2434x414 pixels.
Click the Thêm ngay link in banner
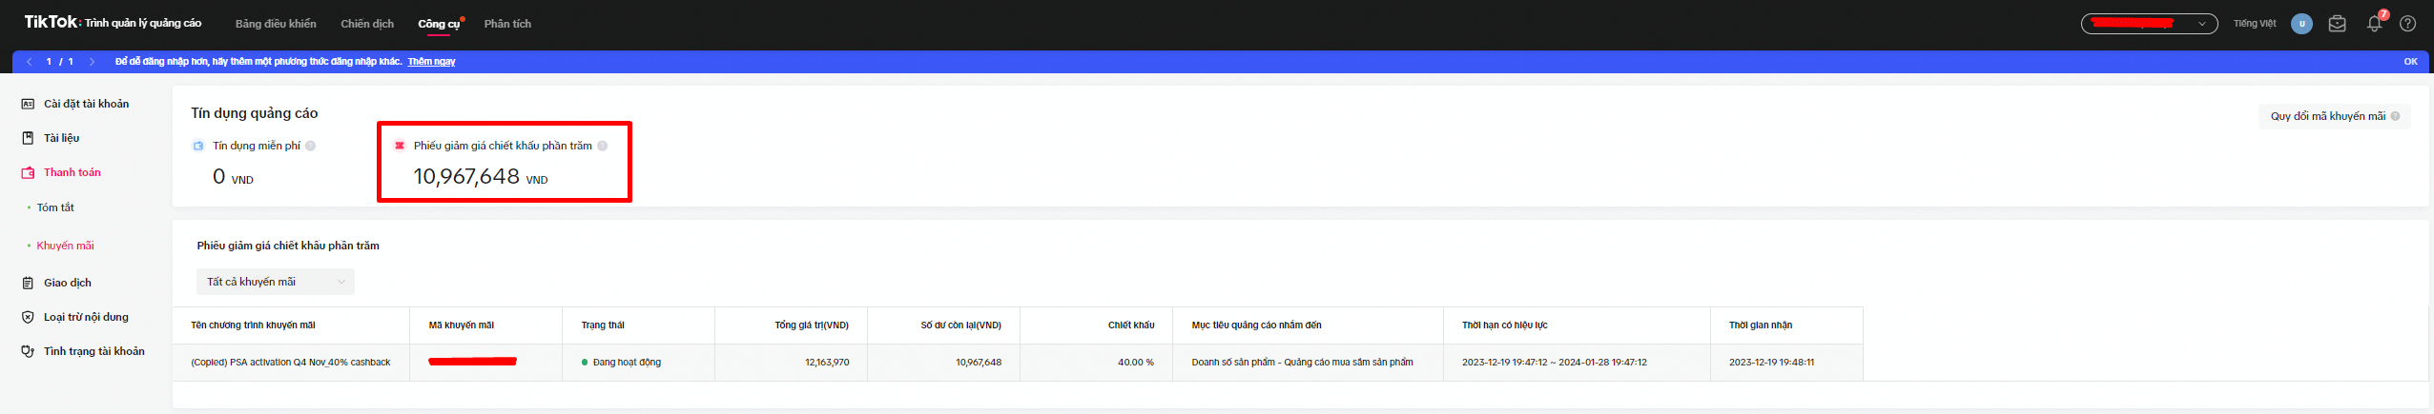click(x=431, y=62)
